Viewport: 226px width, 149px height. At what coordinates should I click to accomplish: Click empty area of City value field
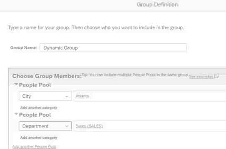click(160, 96)
